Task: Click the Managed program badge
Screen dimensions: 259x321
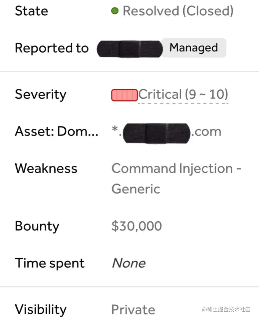Action: click(x=193, y=48)
